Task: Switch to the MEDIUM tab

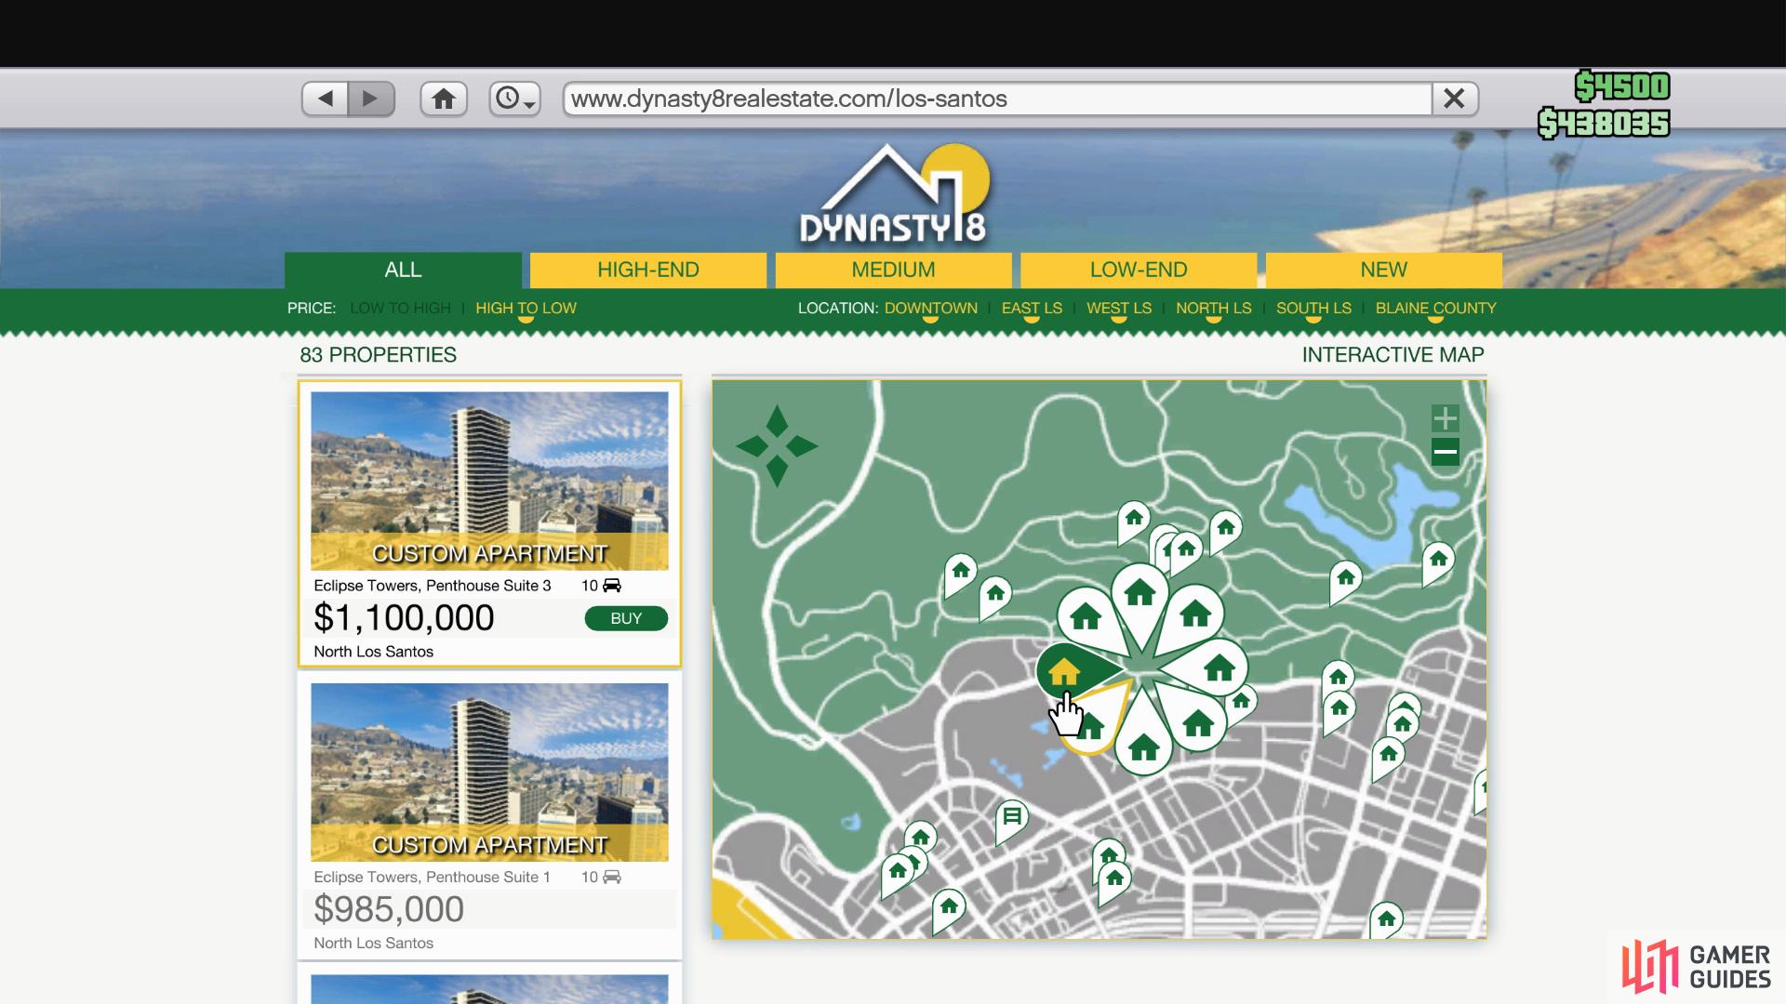Action: point(893,270)
